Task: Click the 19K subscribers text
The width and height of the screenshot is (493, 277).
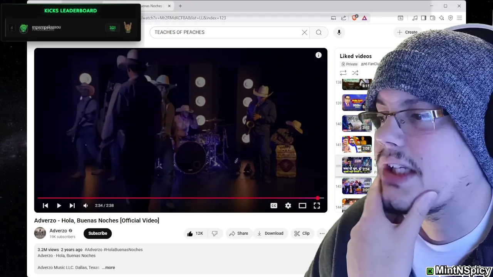Action: (62, 237)
